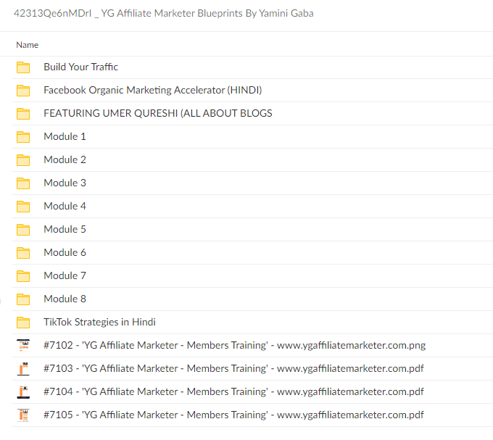Sort by the Name column header

pyautogui.click(x=28, y=45)
